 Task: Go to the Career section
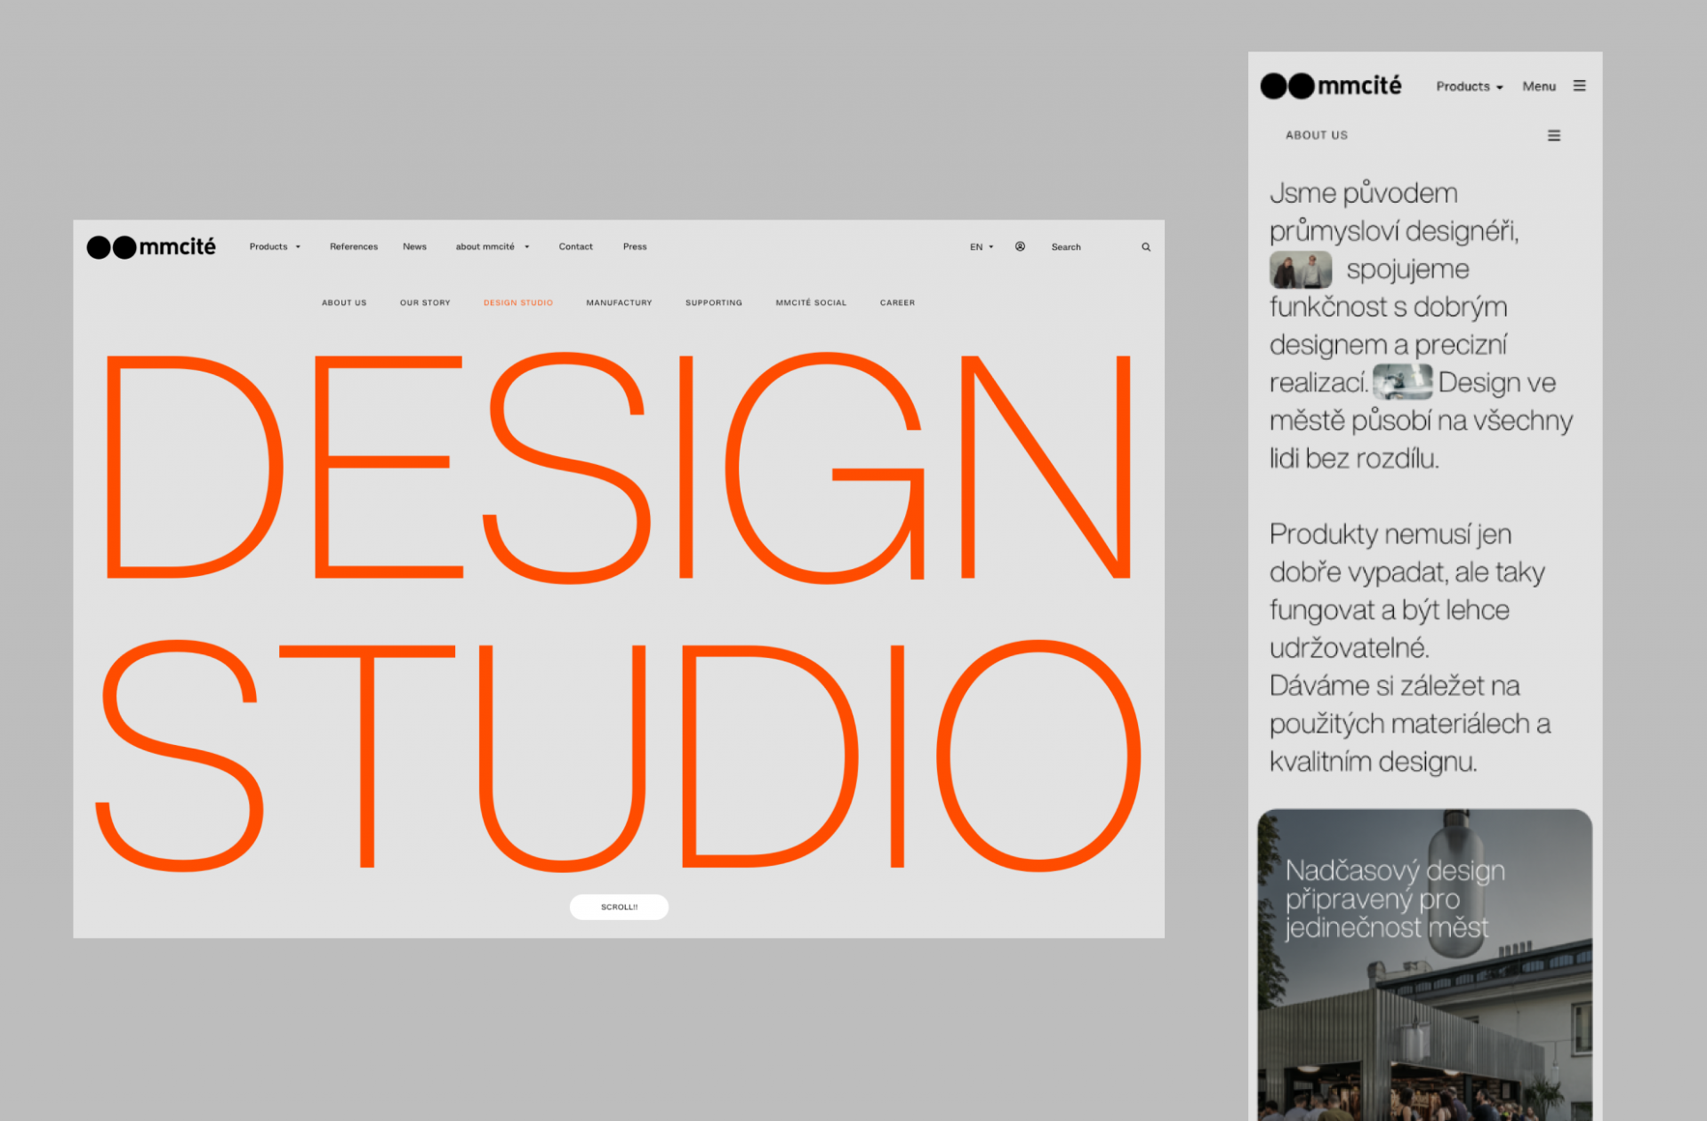pos(897,302)
